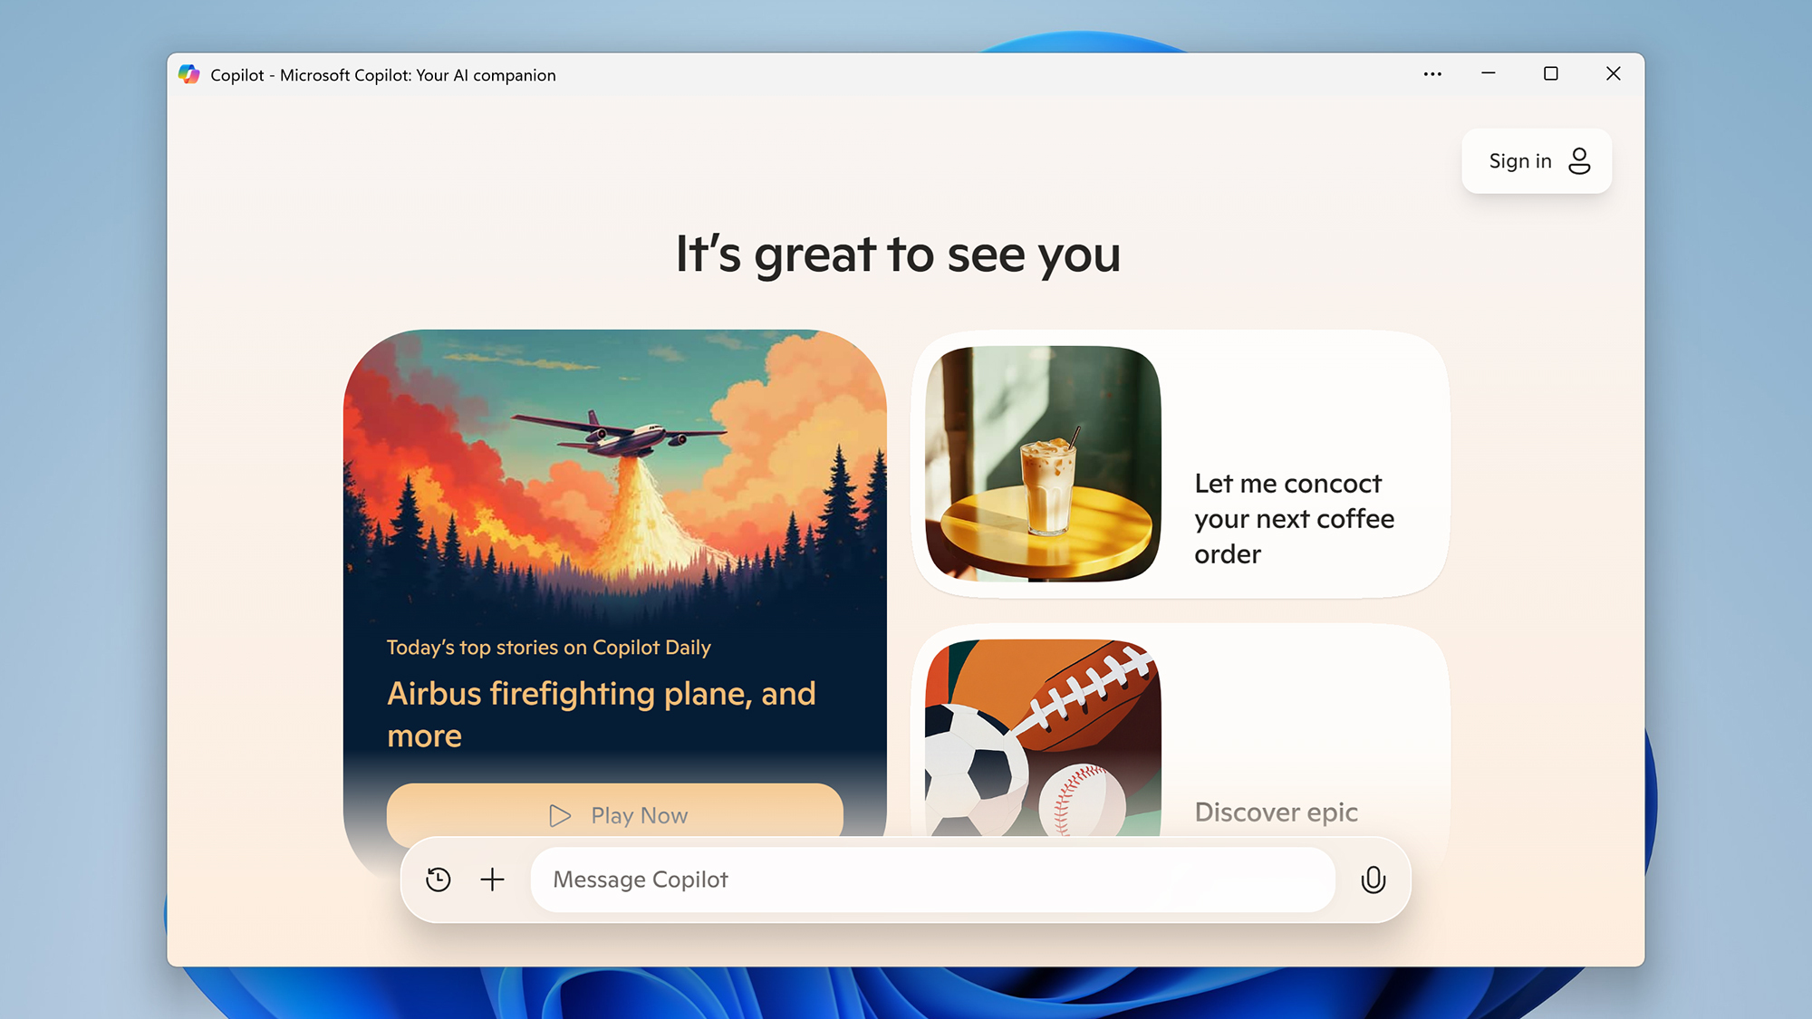The image size is (1812, 1019).
Task: Toggle the voice input microphone on
Action: [1372, 880]
